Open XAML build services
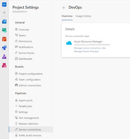The height and width of the screenshot is (139, 130). point(30,136)
